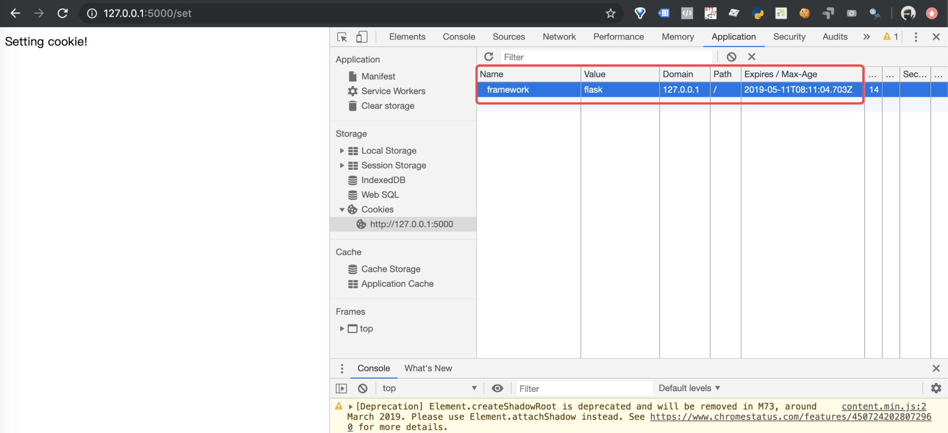This screenshot has width=948, height=433.
Task: Expand the Local Storage tree node
Action: [x=342, y=151]
